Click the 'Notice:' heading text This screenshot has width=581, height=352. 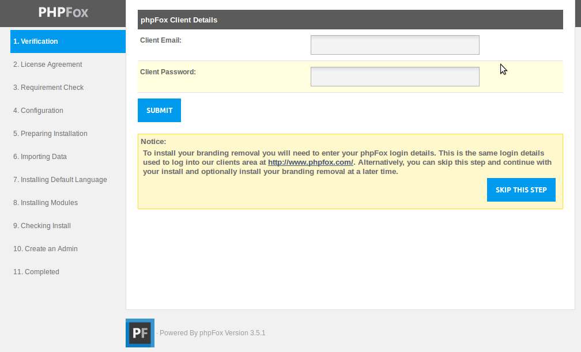[x=153, y=142]
